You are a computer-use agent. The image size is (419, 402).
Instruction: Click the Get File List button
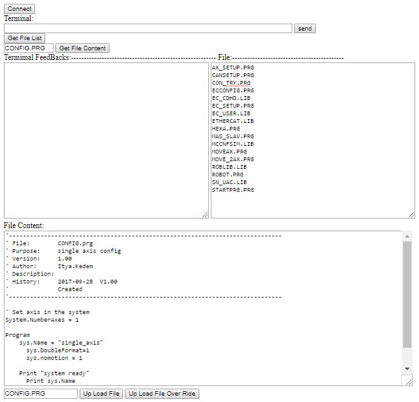pyautogui.click(x=25, y=38)
